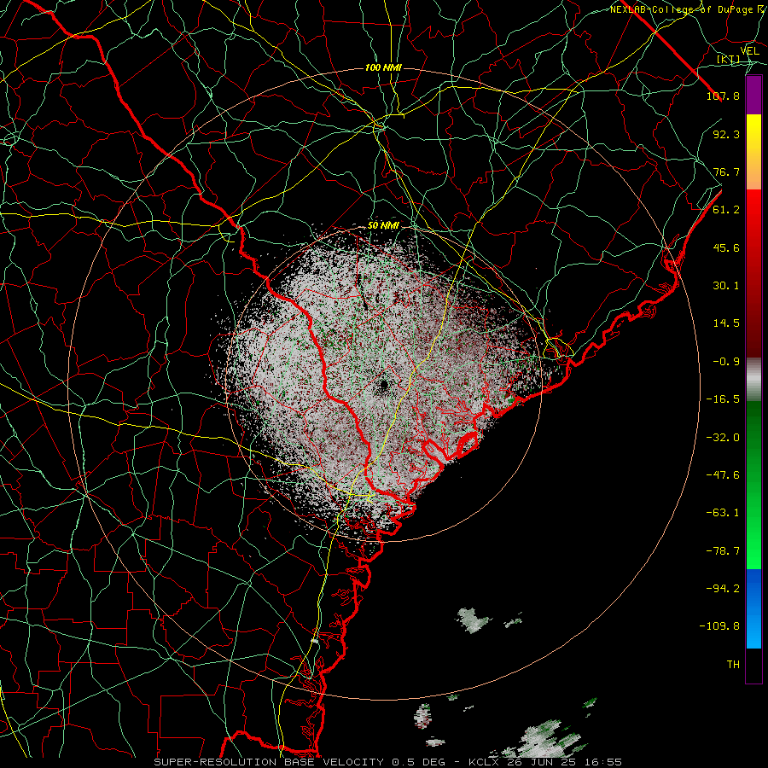Click the -63.1 legend value

[723, 513]
